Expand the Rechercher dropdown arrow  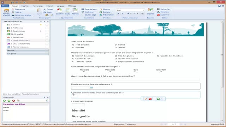pyautogui.click(x=172, y=9)
